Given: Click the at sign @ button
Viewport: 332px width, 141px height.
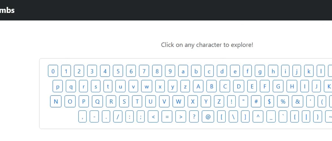Looking at the screenshot, I should click(208, 117).
